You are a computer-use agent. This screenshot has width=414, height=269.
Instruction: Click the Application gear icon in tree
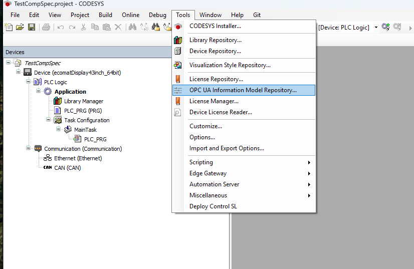pos(48,91)
